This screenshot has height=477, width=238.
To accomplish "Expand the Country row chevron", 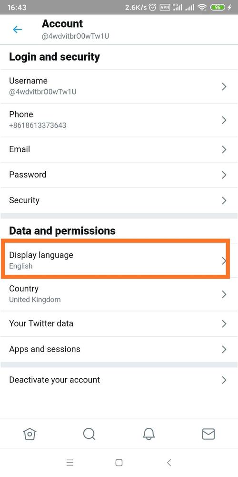I will click(x=224, y=294).
